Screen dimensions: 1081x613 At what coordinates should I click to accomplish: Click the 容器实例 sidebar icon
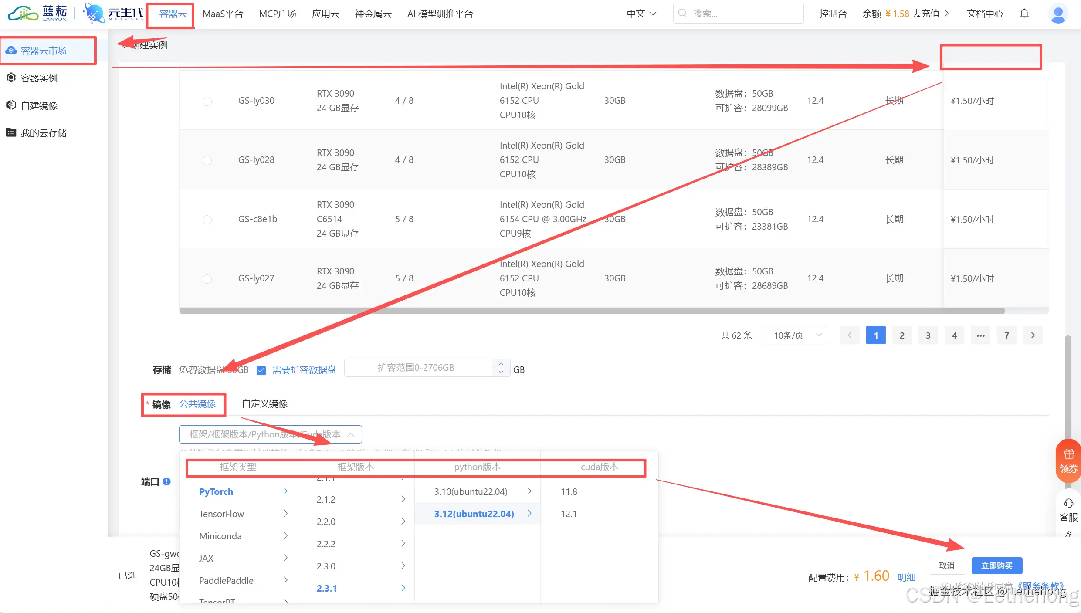[x=11, y=78]
